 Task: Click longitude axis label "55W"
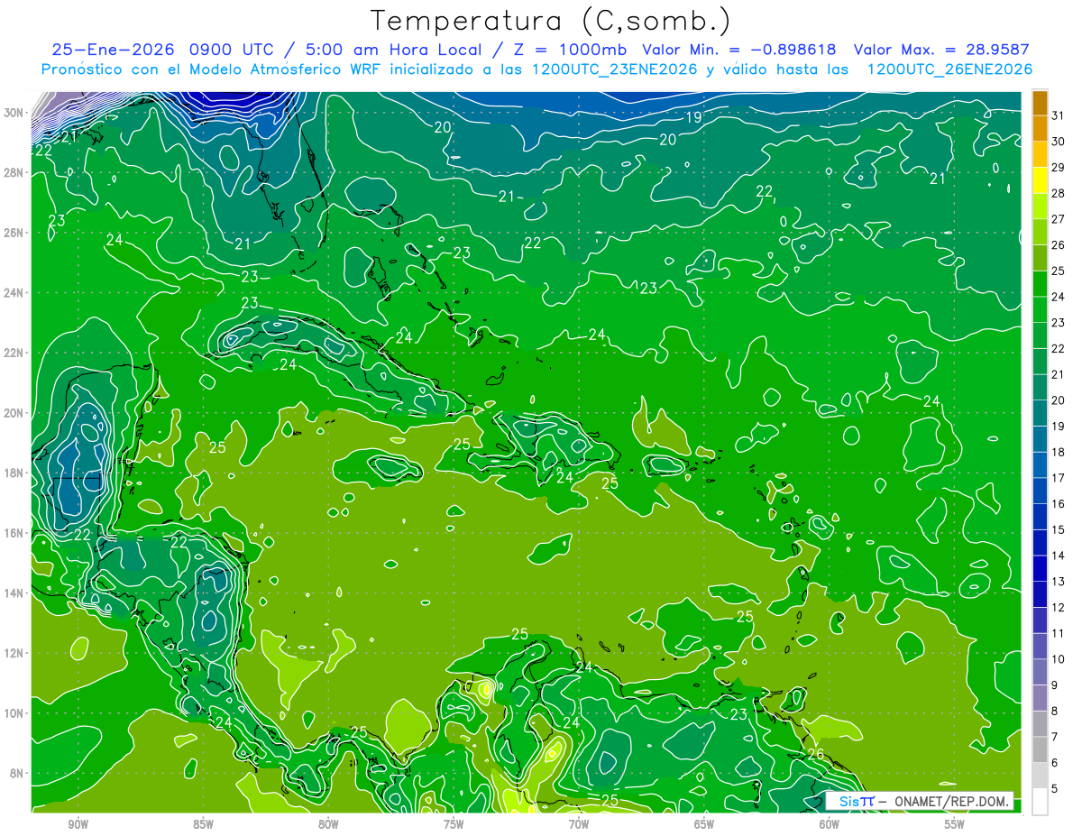pos(955,824)
